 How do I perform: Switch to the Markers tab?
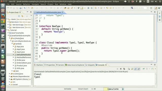tap(38, 65)
